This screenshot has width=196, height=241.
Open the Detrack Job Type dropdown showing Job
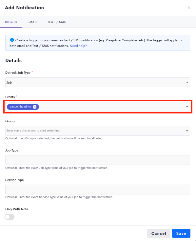(98, 82)
